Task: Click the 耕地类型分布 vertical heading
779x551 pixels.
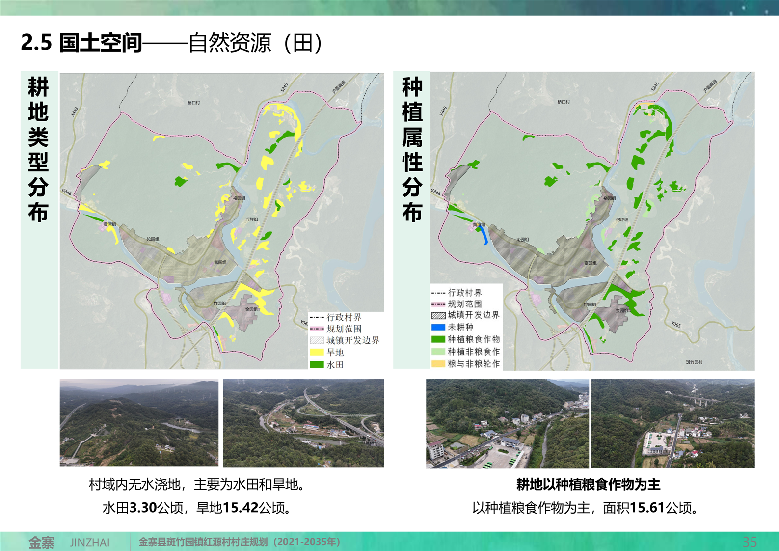Action: pyautogui.click(x=38, y=150)
